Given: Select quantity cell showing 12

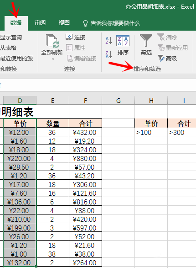Looking at the screenshot, I should [x=53, y=141].
